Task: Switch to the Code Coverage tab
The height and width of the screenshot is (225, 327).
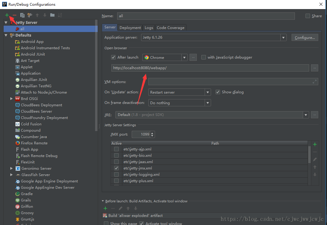Action: click(x=170, y=28)
